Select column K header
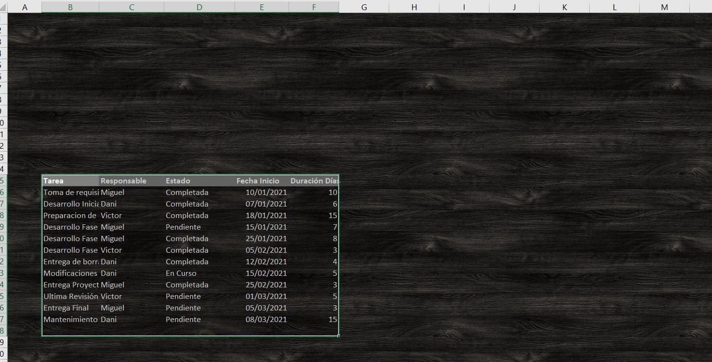712x362 pixels. [564, 7]
